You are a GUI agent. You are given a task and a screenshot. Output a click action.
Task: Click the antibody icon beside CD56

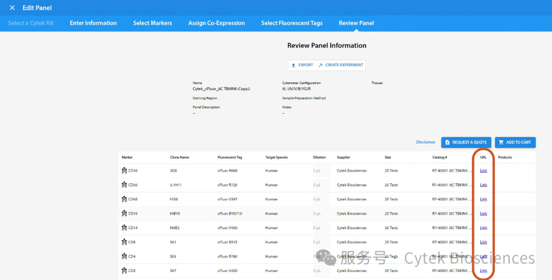(124, 185)
